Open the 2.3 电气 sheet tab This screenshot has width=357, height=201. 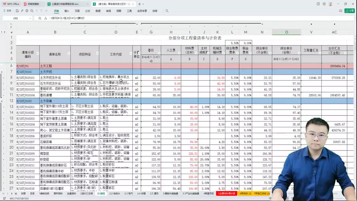point(129,193)
